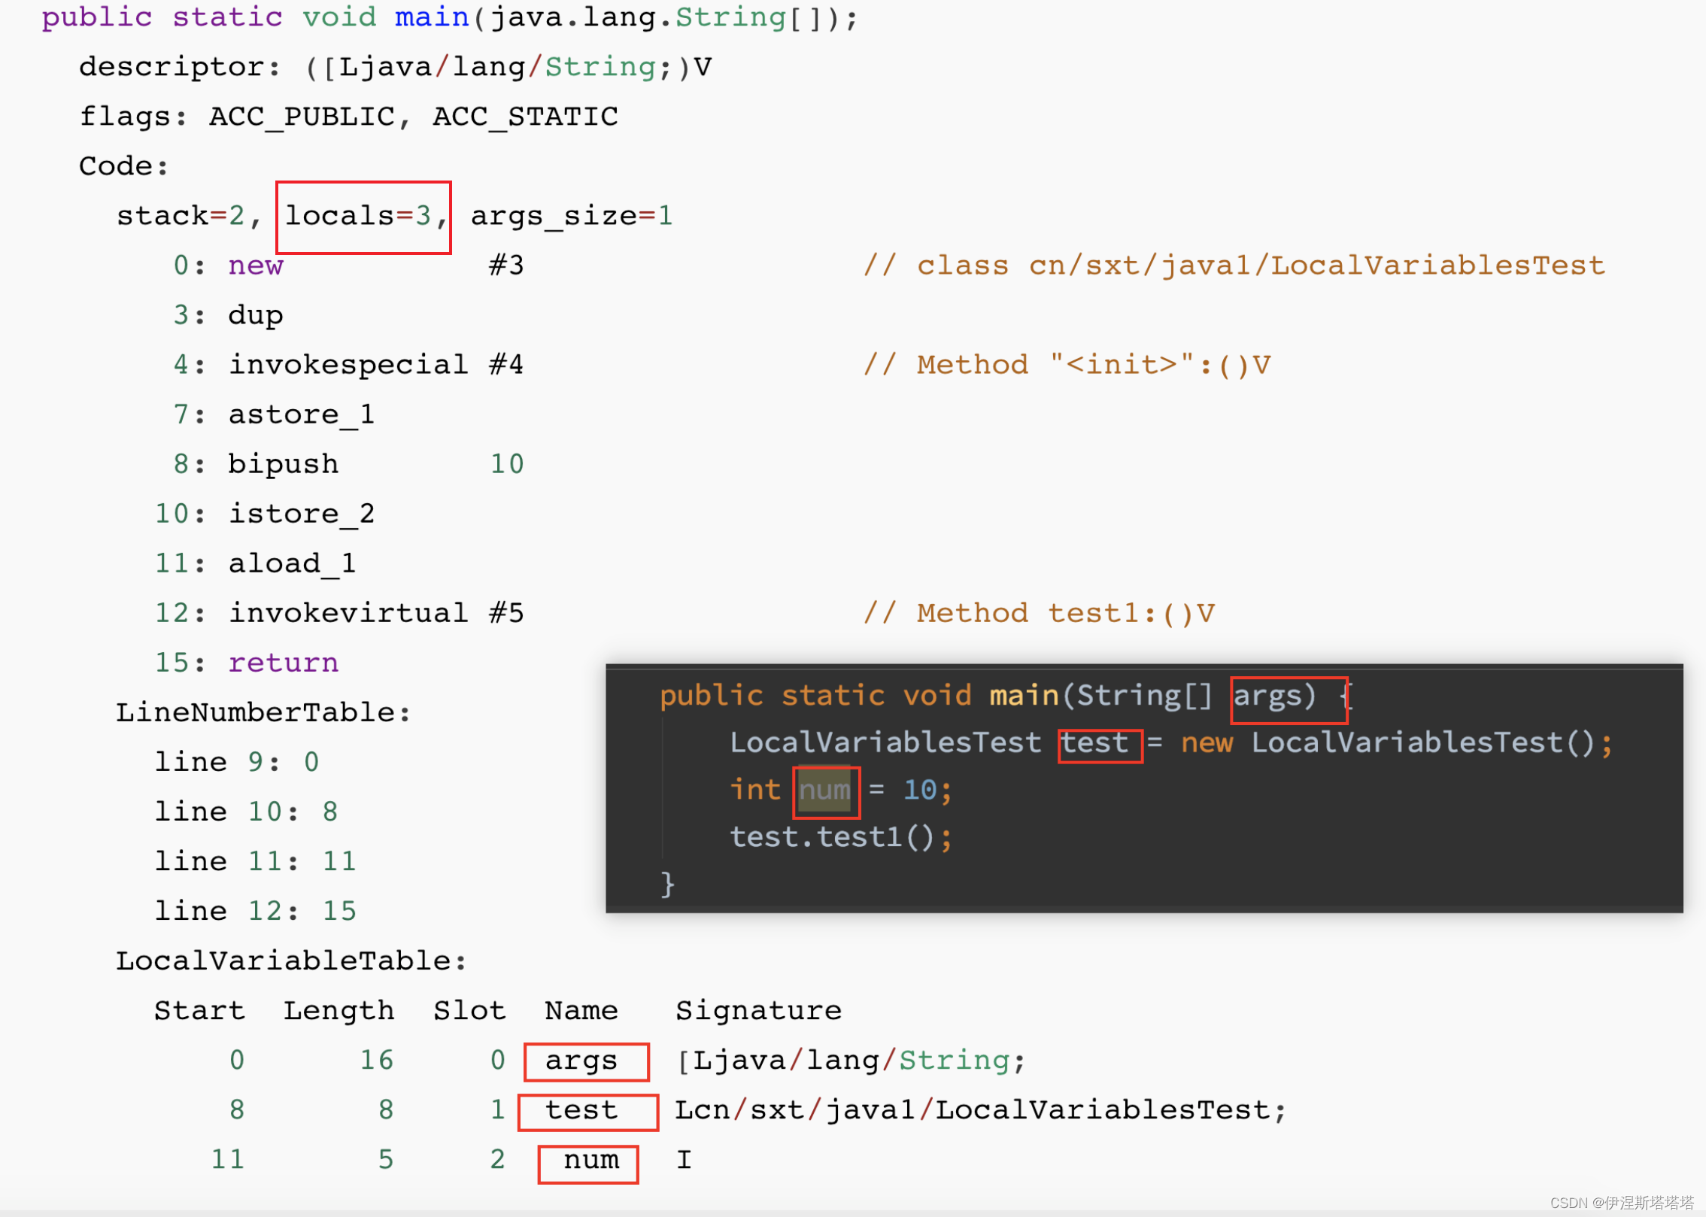Click the highlighted 'num' variable in dark snippet

(824, 791)
